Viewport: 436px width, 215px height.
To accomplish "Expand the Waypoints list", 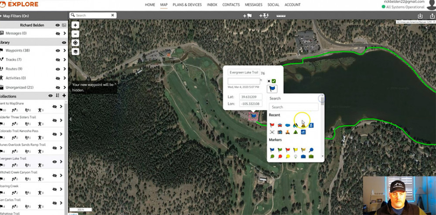I will tap(65, 50).
